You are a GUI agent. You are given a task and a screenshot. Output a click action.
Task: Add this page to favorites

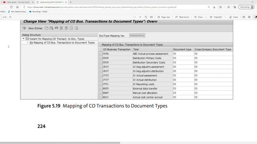214,7
